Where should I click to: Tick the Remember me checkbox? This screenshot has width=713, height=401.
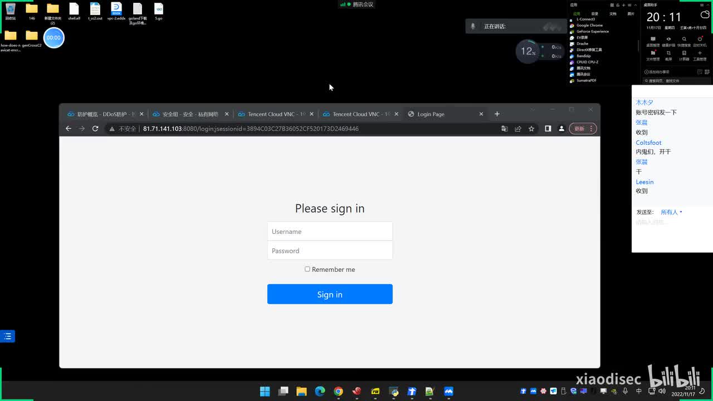tap(307, 269)
